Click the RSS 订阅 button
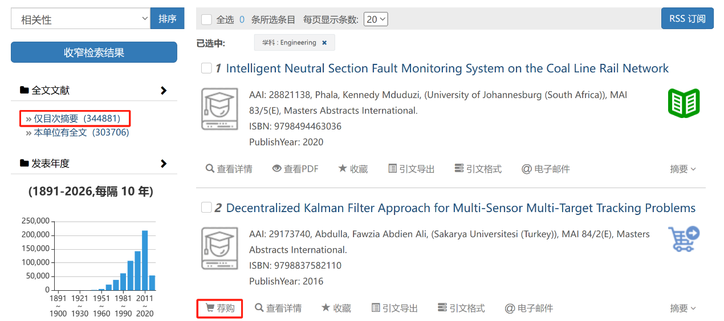Image resolution: width=724 pixels, height=321 pixels. point(688,18)
